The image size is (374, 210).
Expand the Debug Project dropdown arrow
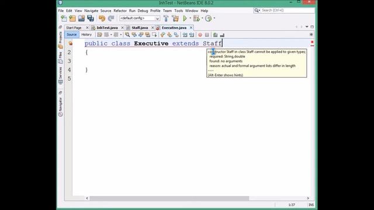202,18
